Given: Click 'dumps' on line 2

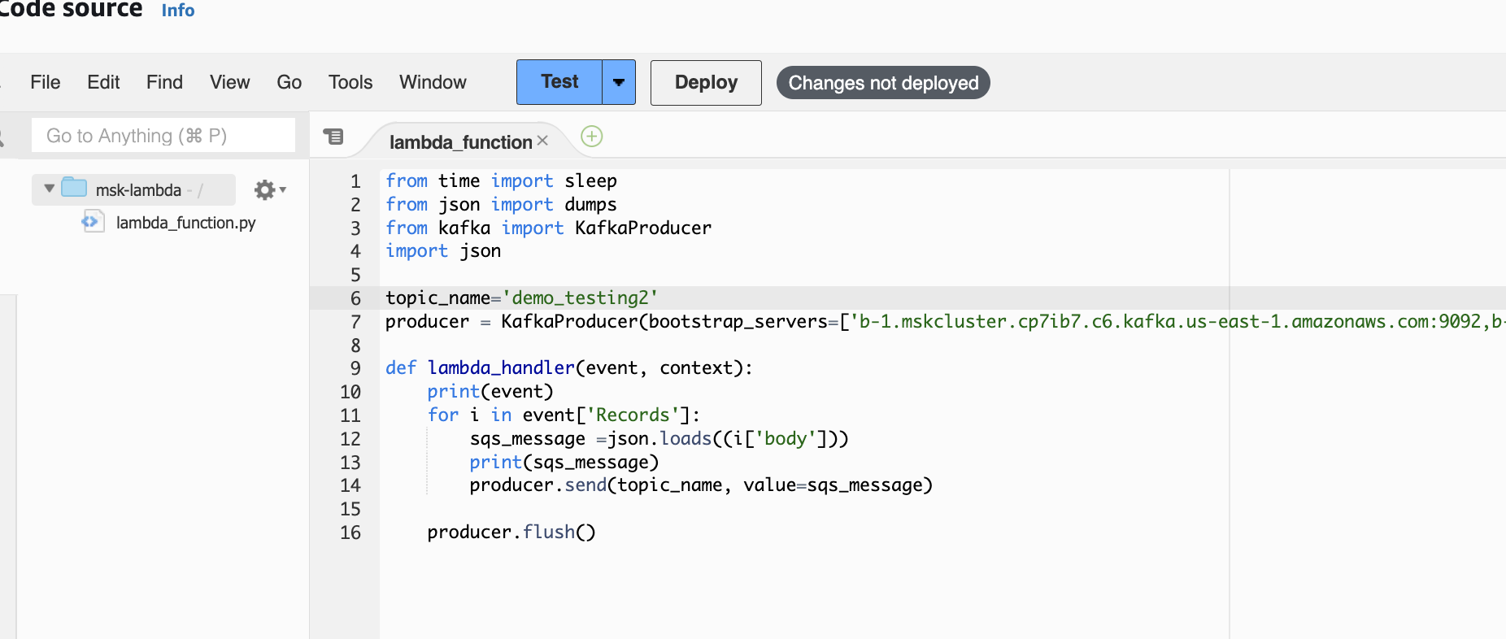Looking at the screenshot, I should (x=591, y=205).
